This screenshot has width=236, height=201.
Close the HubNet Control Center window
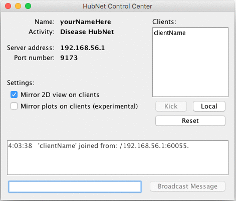(x=8, y=6)
